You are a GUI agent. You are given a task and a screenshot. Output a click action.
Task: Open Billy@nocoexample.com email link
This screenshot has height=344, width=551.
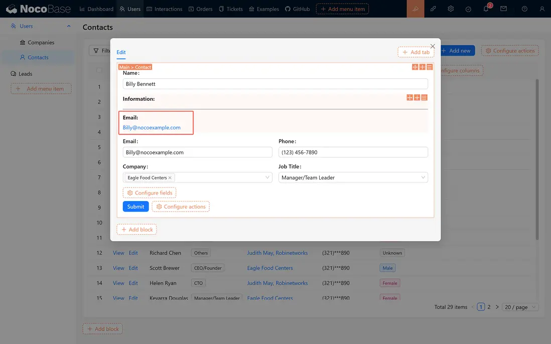(x=152, y=127)
